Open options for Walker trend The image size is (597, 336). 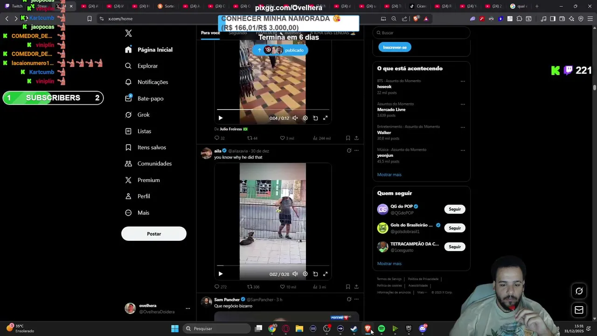coord(463,127)
